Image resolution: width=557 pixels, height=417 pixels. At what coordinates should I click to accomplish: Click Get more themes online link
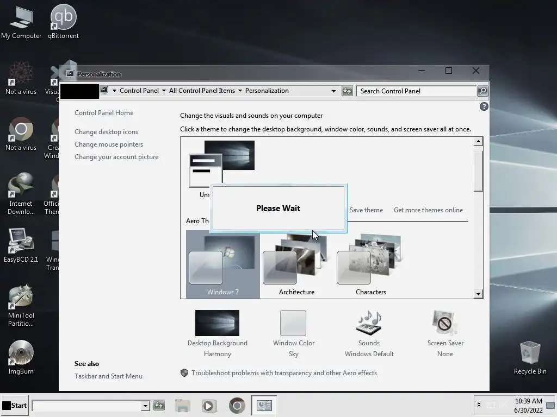tap(429, 210)
